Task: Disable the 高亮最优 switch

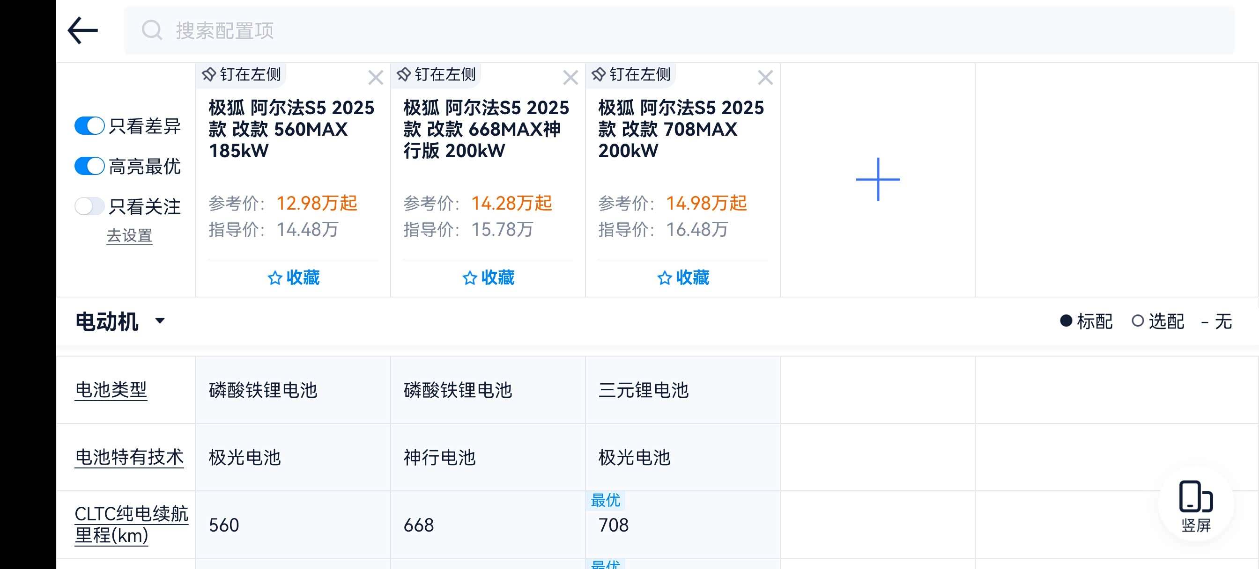Action: point(89,166)
